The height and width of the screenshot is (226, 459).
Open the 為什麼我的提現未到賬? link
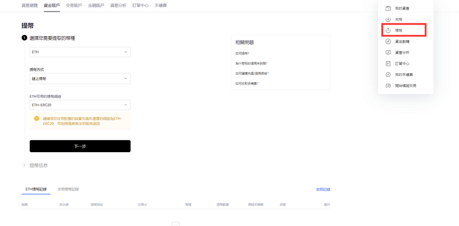coord(251,64)
